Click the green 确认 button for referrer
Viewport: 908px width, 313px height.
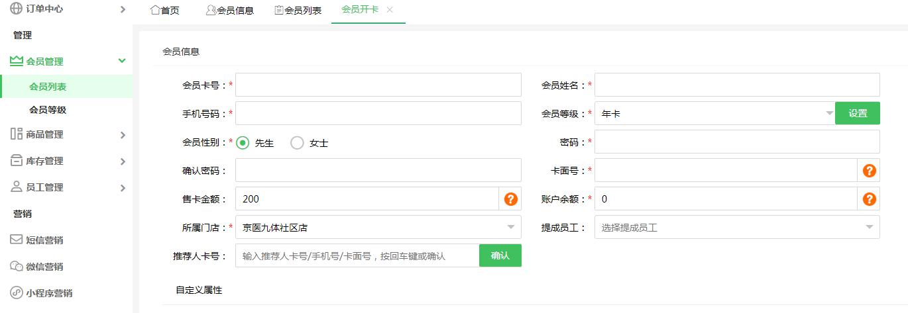(x=500, y=255)
